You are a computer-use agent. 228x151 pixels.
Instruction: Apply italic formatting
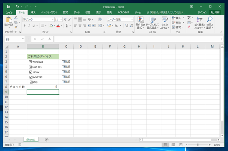tap(29, 26)
